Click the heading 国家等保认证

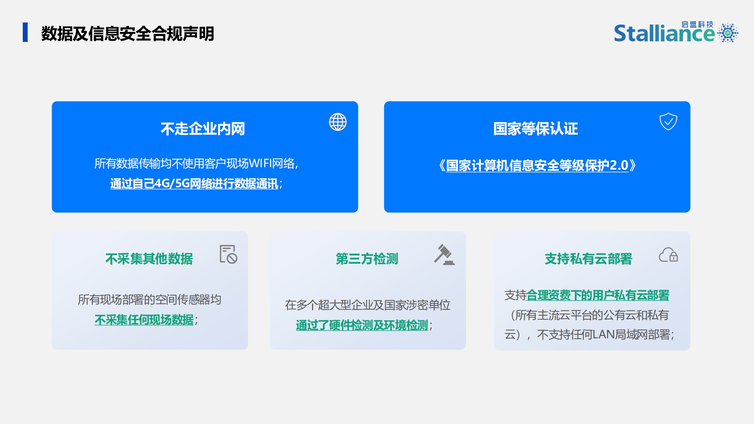tap(535, 129)
